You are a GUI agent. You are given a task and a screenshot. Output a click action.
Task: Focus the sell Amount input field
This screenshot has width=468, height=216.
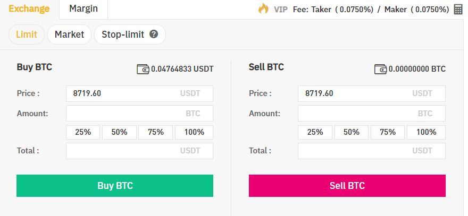tap(372, 114)
